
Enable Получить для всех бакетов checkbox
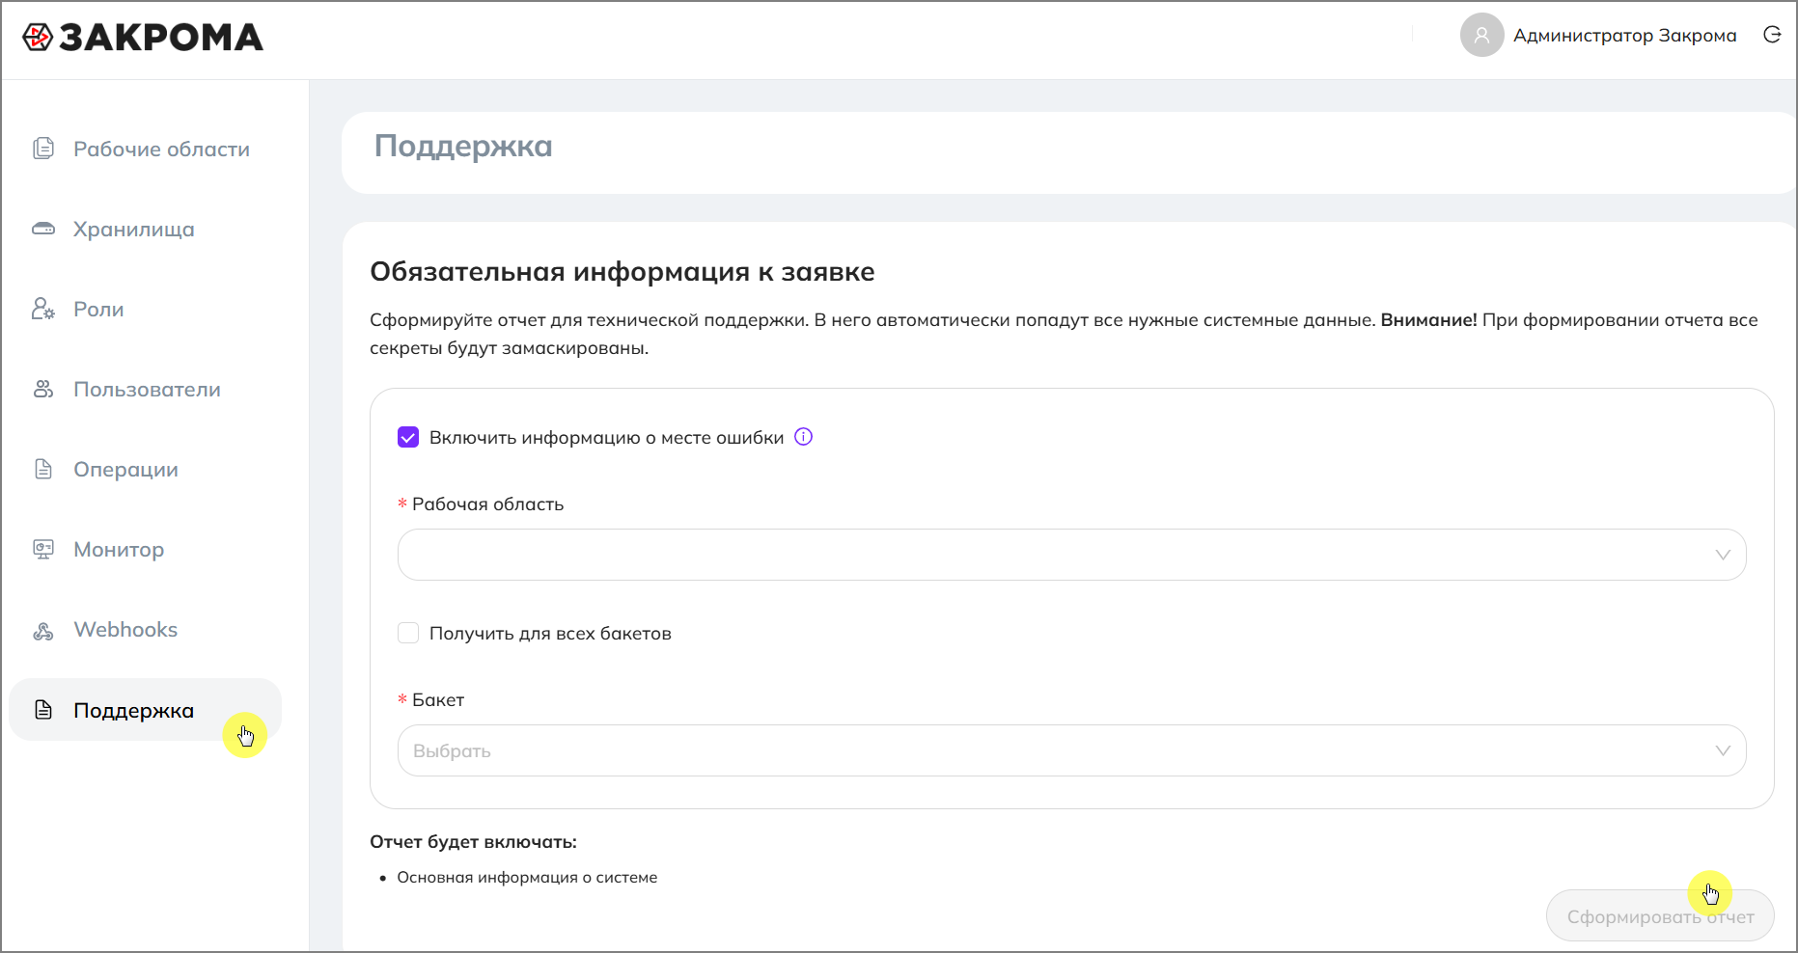408,633
